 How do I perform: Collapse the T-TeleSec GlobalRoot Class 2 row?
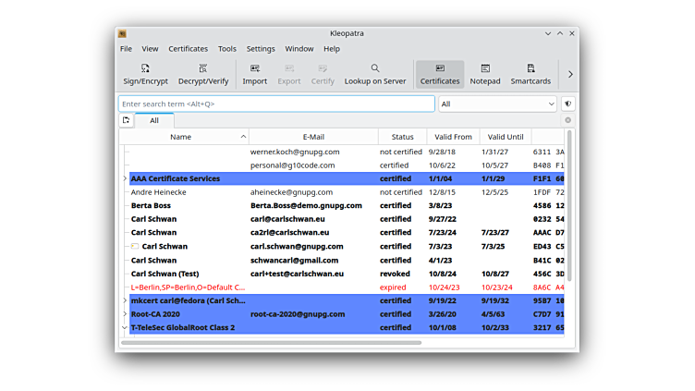pyautogui.click(x=125, y=327)
